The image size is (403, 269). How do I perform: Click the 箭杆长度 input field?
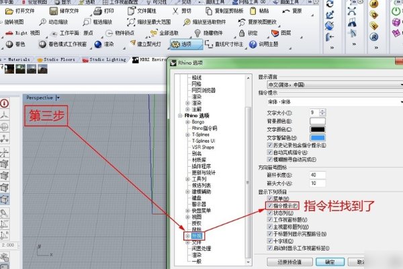[x=318, y=175]
